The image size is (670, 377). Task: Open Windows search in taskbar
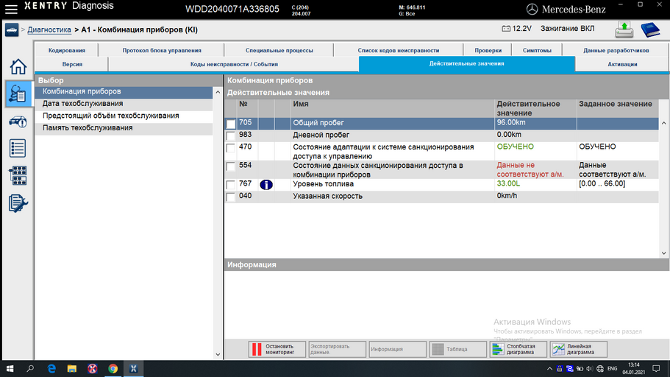click(x=30, y=368)
